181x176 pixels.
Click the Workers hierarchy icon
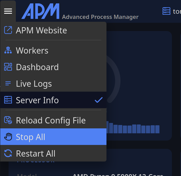pyautogui.click(x=8, y=50)
